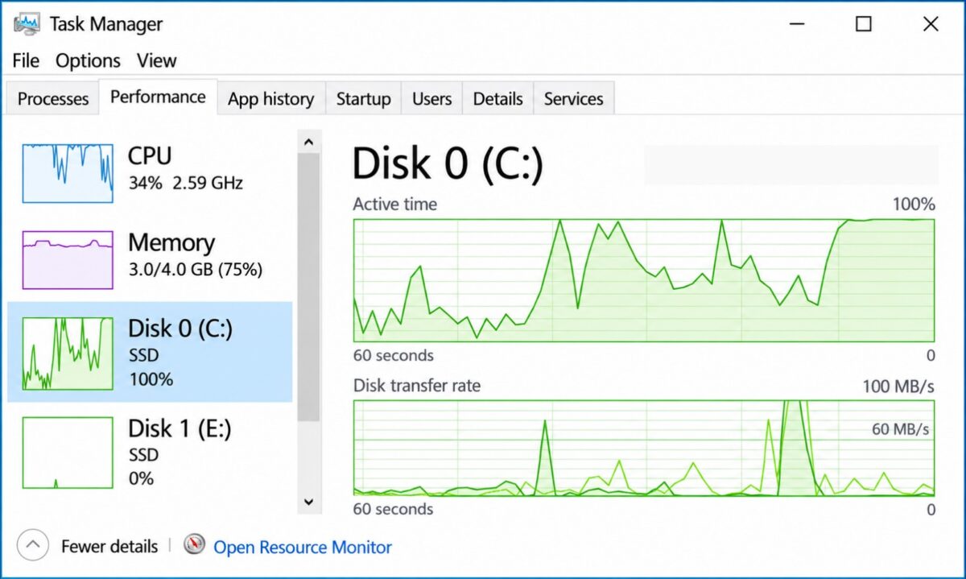Click the Disk transfer rate graph

click(x=644, y=447)
